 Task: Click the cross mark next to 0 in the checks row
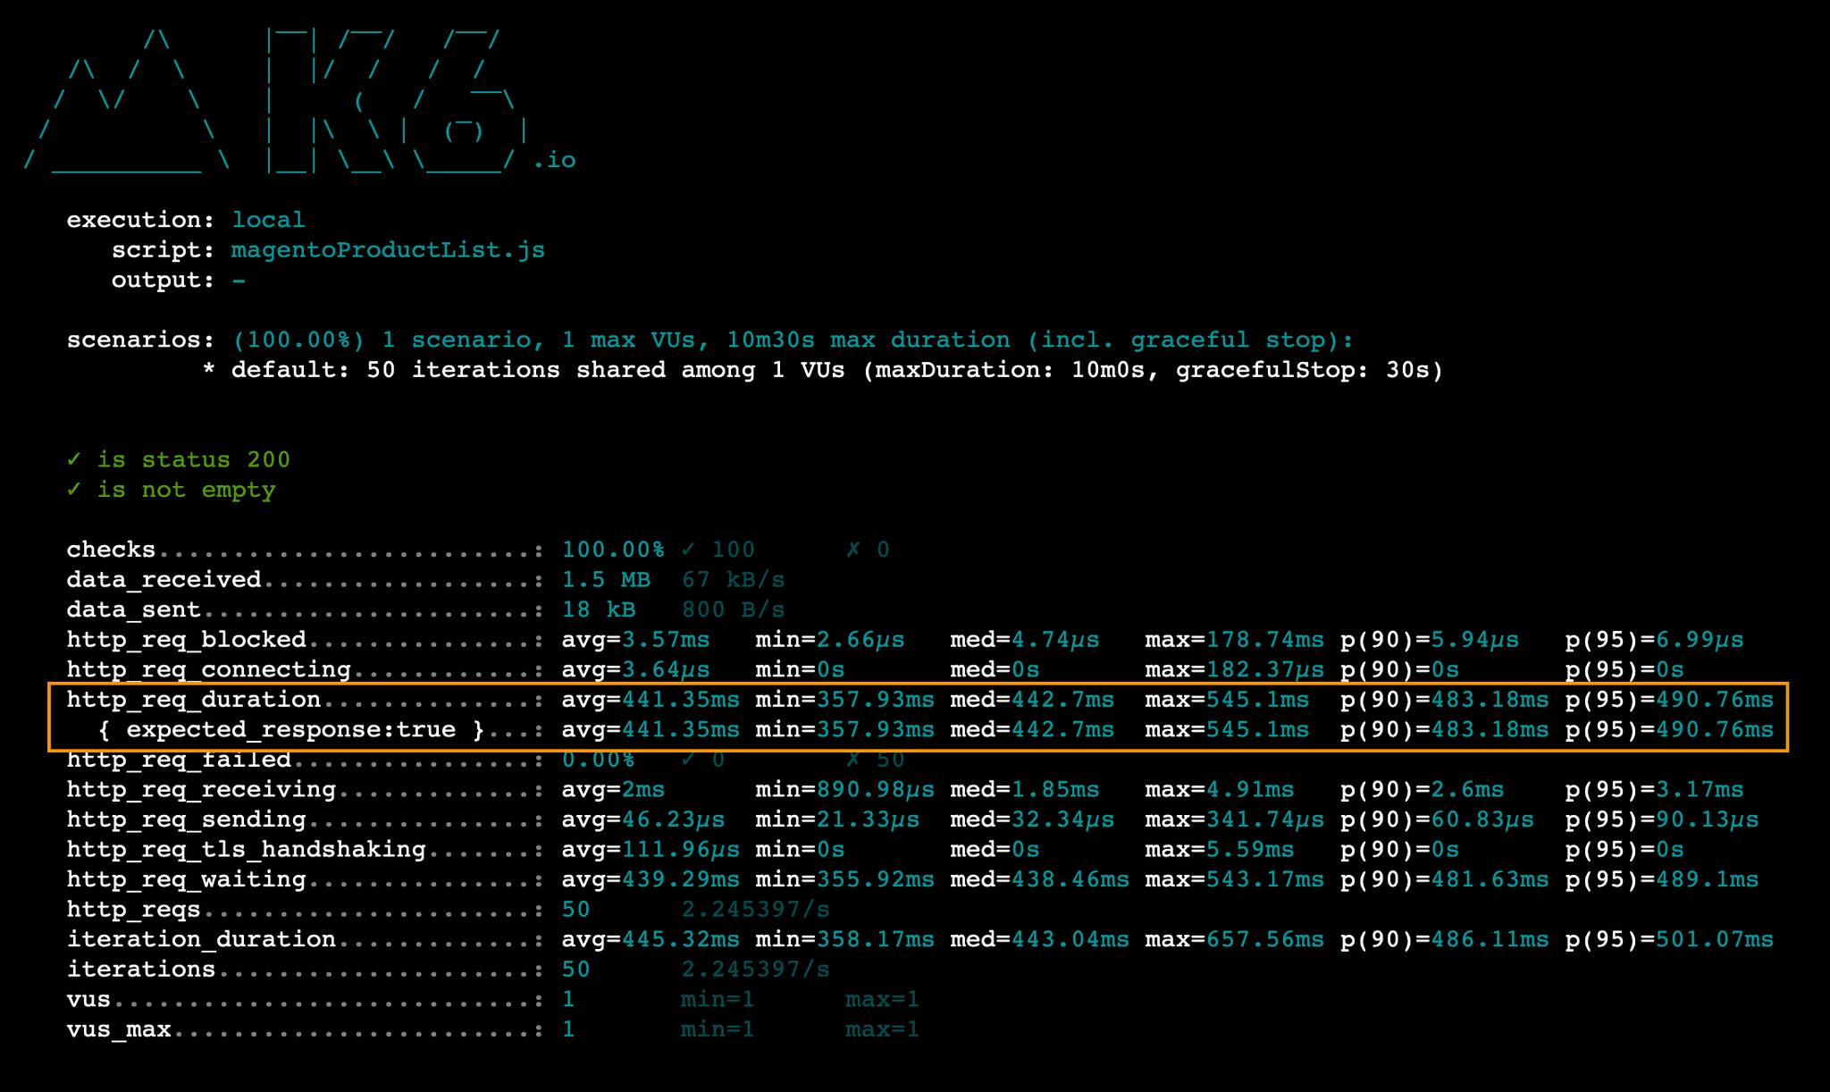point(853,550)
